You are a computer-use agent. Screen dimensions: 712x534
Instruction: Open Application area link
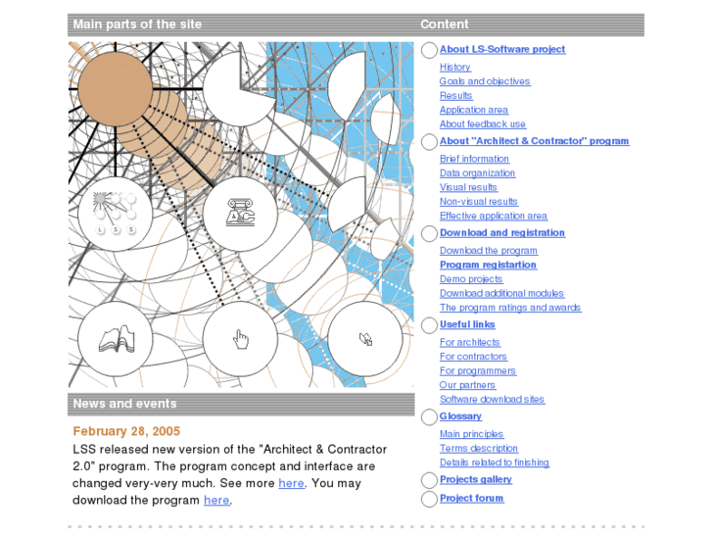[x=474, y=110]
